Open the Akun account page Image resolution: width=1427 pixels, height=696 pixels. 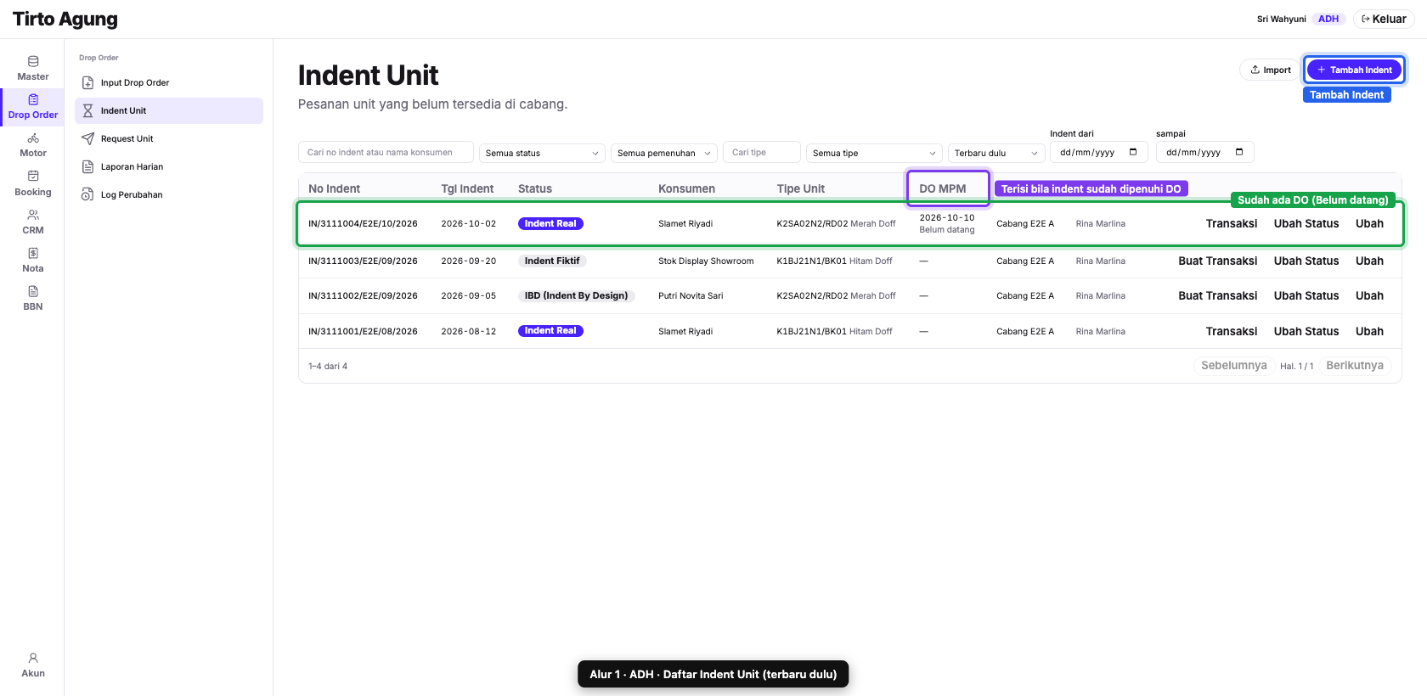pos(32,665)
